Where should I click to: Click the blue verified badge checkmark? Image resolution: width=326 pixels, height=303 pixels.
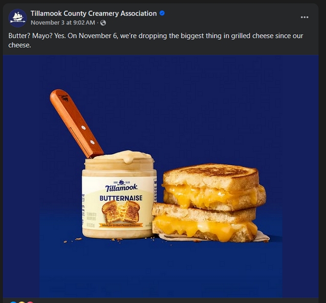162,13
